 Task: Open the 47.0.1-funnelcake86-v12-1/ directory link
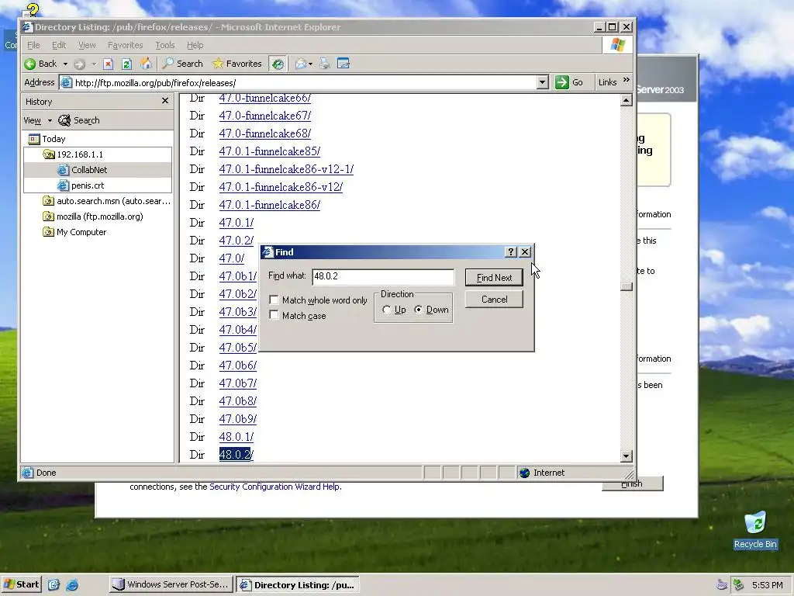click(x=286, y=169)
